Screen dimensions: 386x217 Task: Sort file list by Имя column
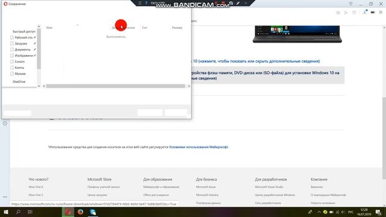click(49, 28)
